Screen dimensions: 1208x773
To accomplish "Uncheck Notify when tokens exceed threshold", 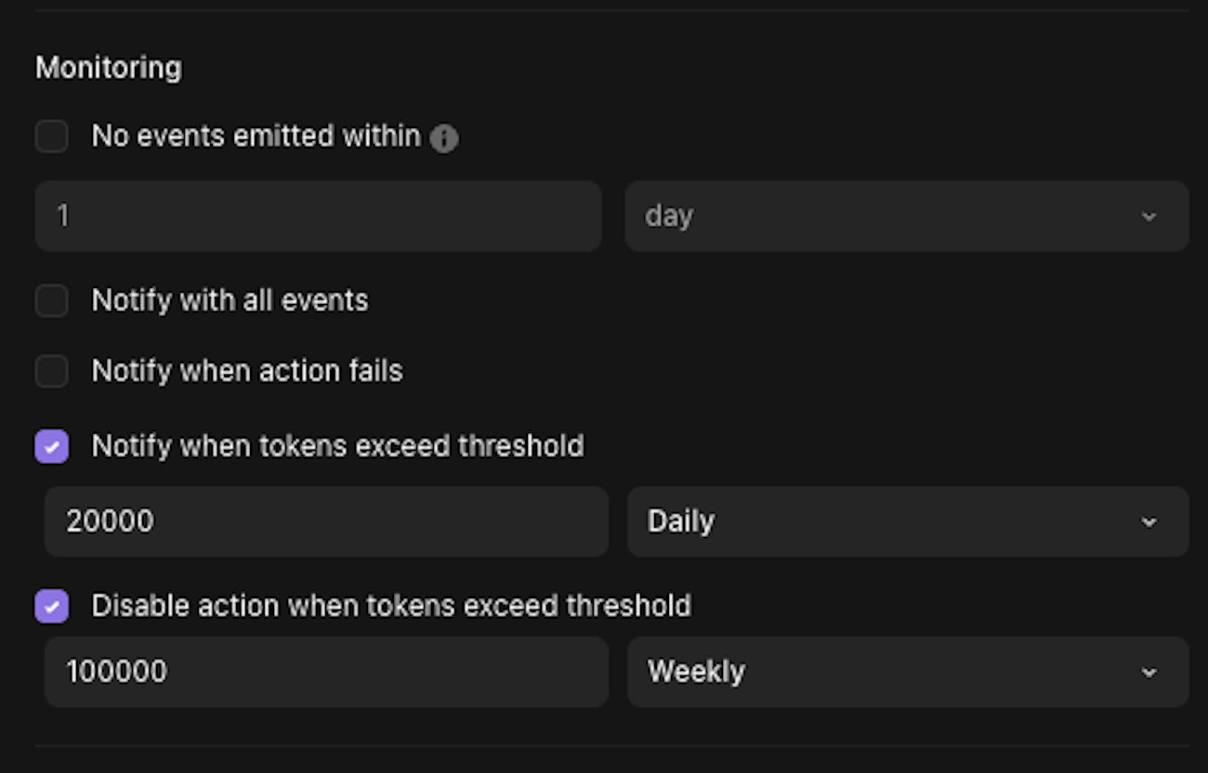I will [52, 447].
